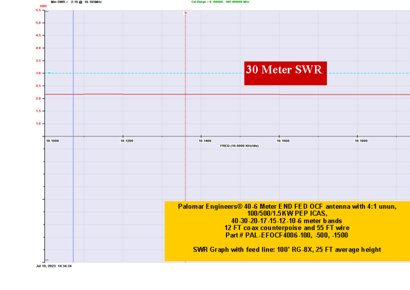Screen dimensions: 410x290
Task: Click the 1.0 SWR axis label
Action: pos(38,124)
